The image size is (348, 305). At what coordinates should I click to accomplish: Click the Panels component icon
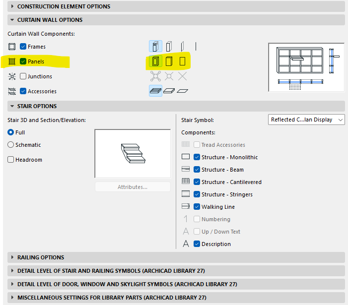click(12, 61)
